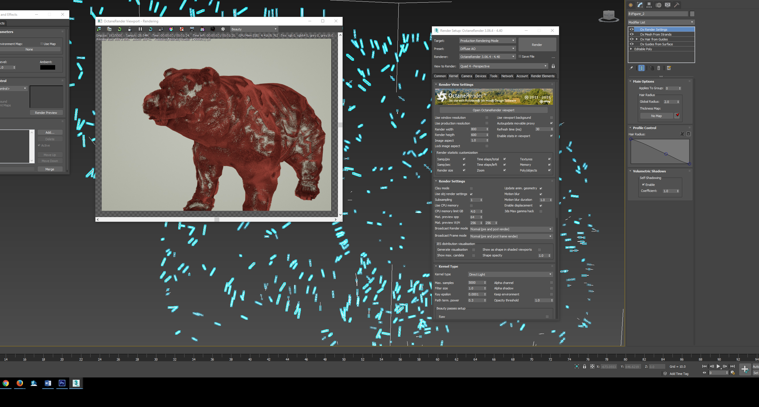Disable the Self-Shadowing Enable checkbox
Image resolution: width=759 pixels, height=407 pixels.
tap(643, 185)
